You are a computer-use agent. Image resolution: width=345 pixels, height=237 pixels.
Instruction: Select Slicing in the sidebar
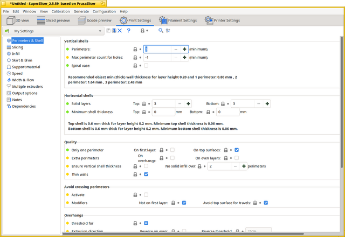tap(17, 47)
